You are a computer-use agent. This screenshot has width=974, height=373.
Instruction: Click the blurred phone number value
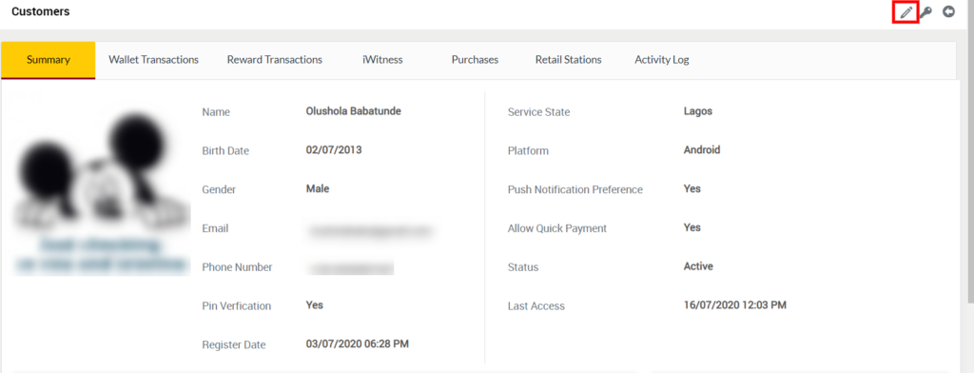(350, 268)
